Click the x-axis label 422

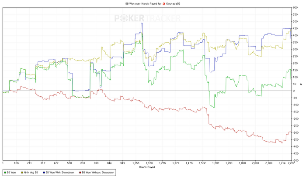click(56, 163)
